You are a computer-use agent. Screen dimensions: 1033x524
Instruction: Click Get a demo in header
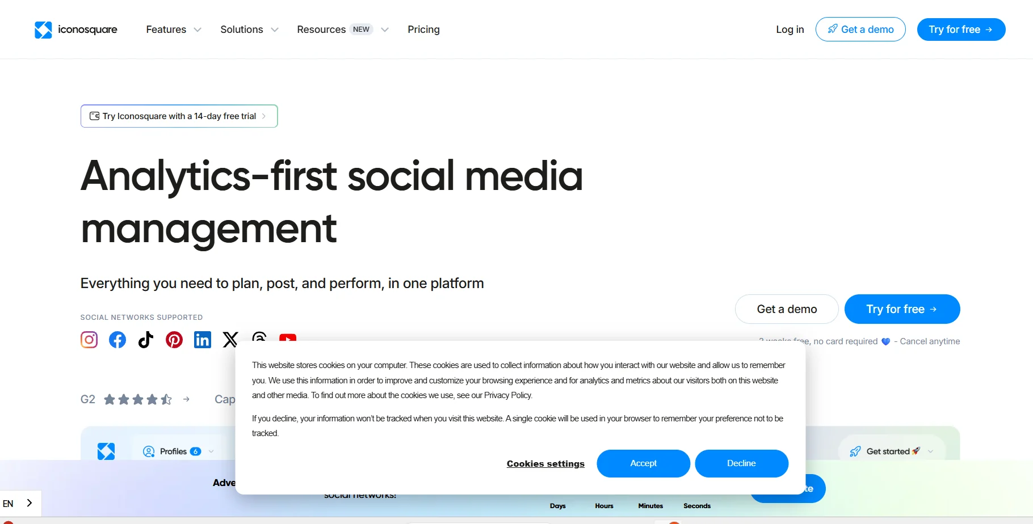860,29
